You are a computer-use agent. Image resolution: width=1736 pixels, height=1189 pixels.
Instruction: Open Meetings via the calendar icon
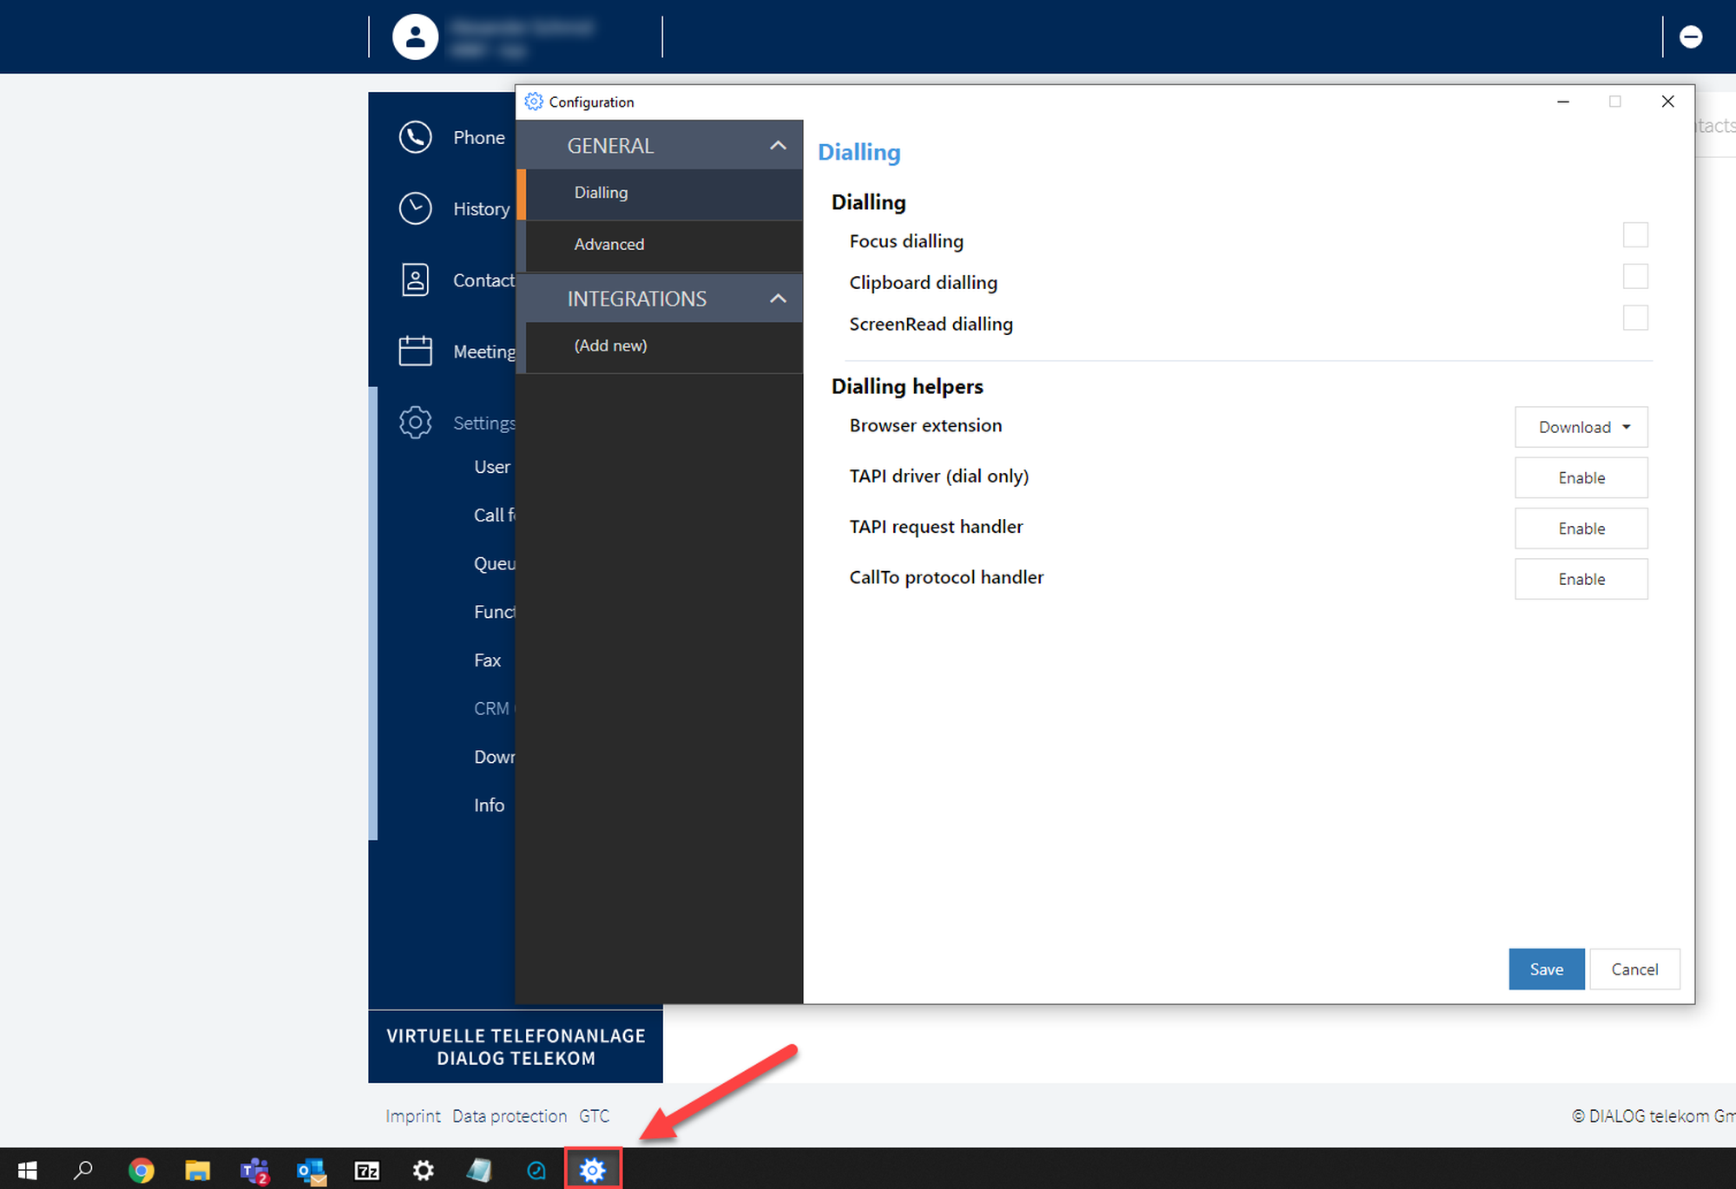[x=415, y=351]
